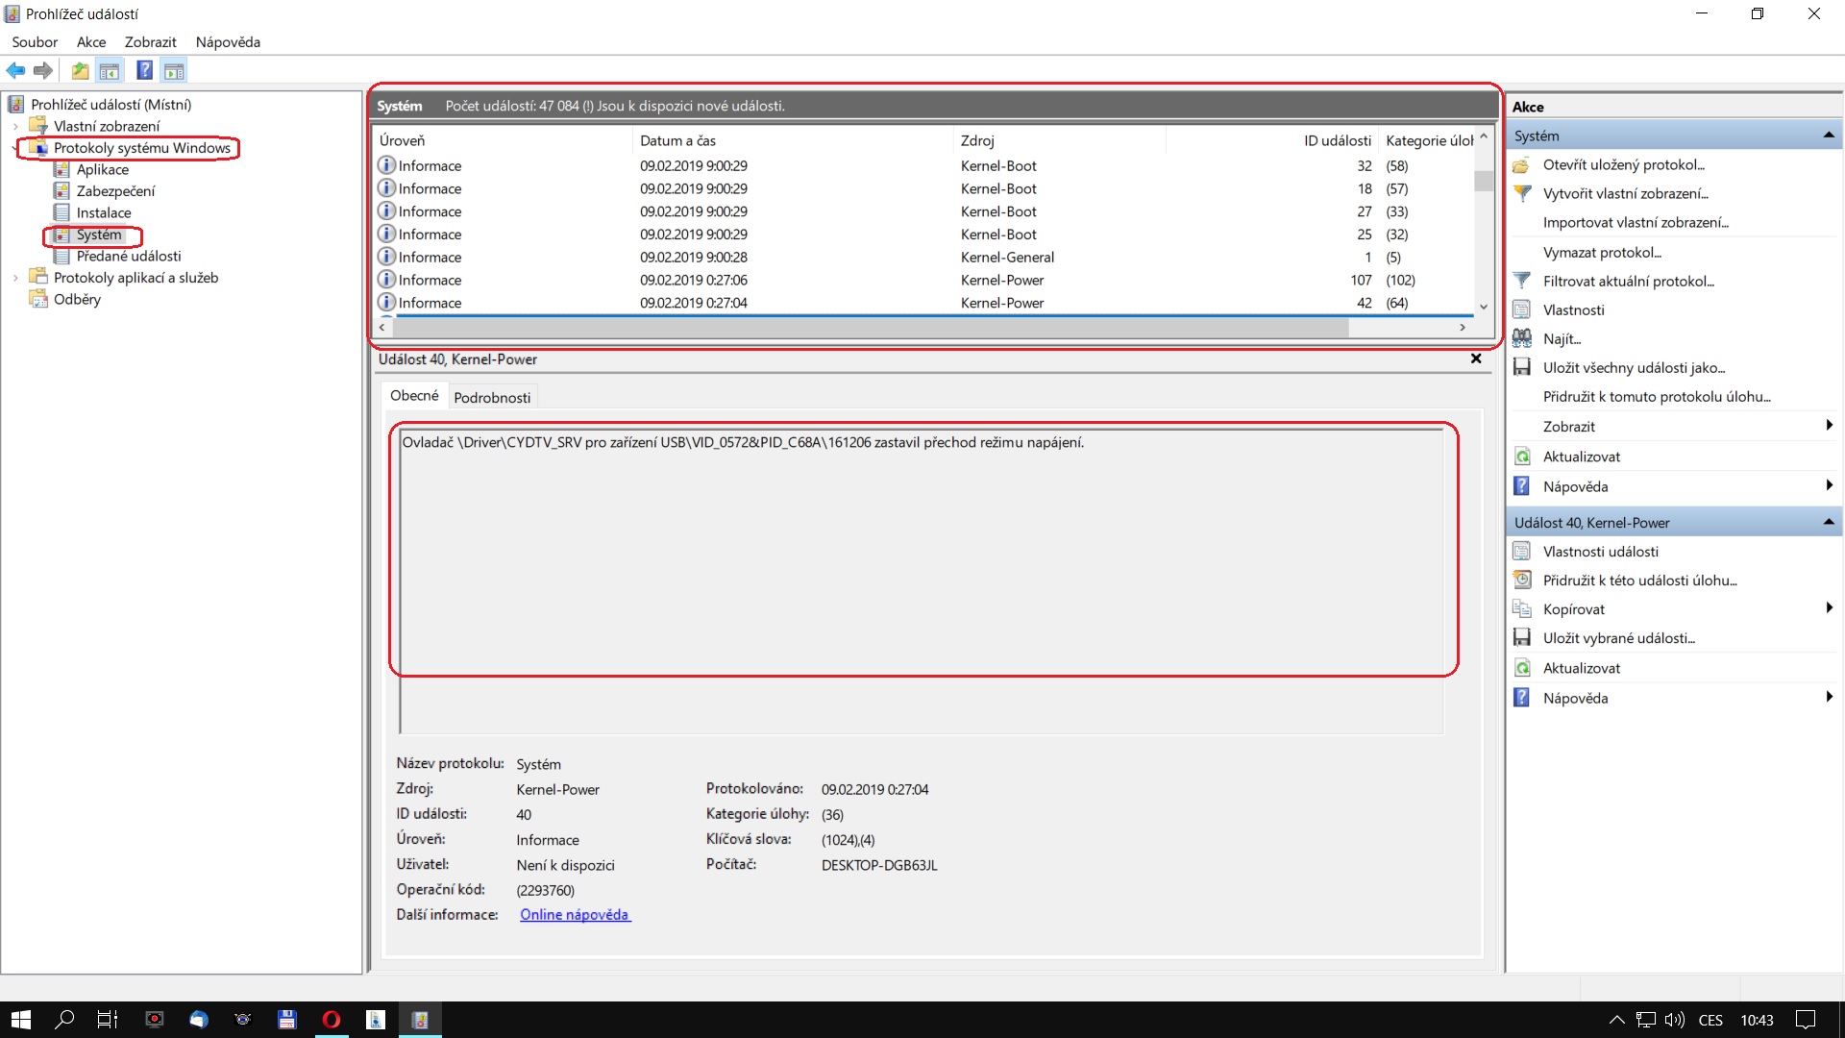
Task: Collapse the Systém actions section header
Action: 1828,136
